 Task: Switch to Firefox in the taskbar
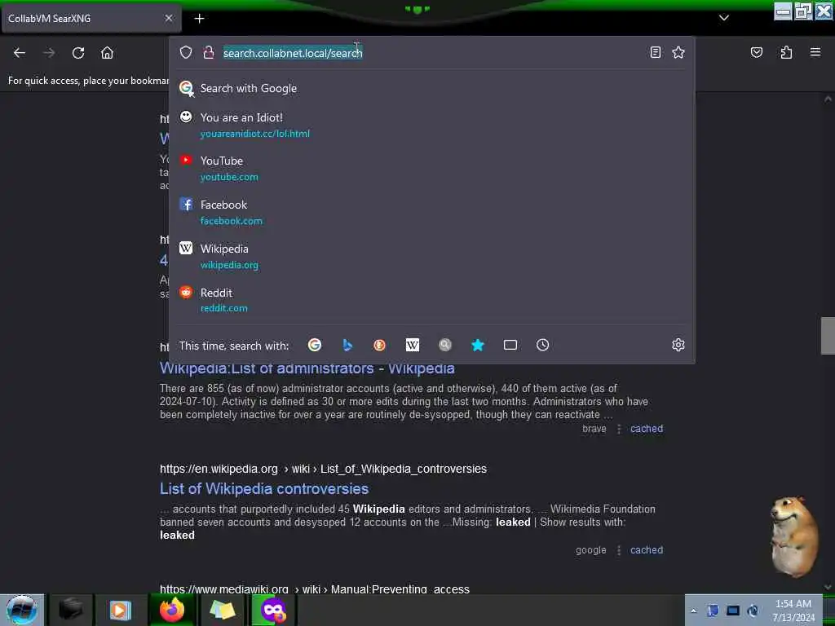[x=171, y=610]
